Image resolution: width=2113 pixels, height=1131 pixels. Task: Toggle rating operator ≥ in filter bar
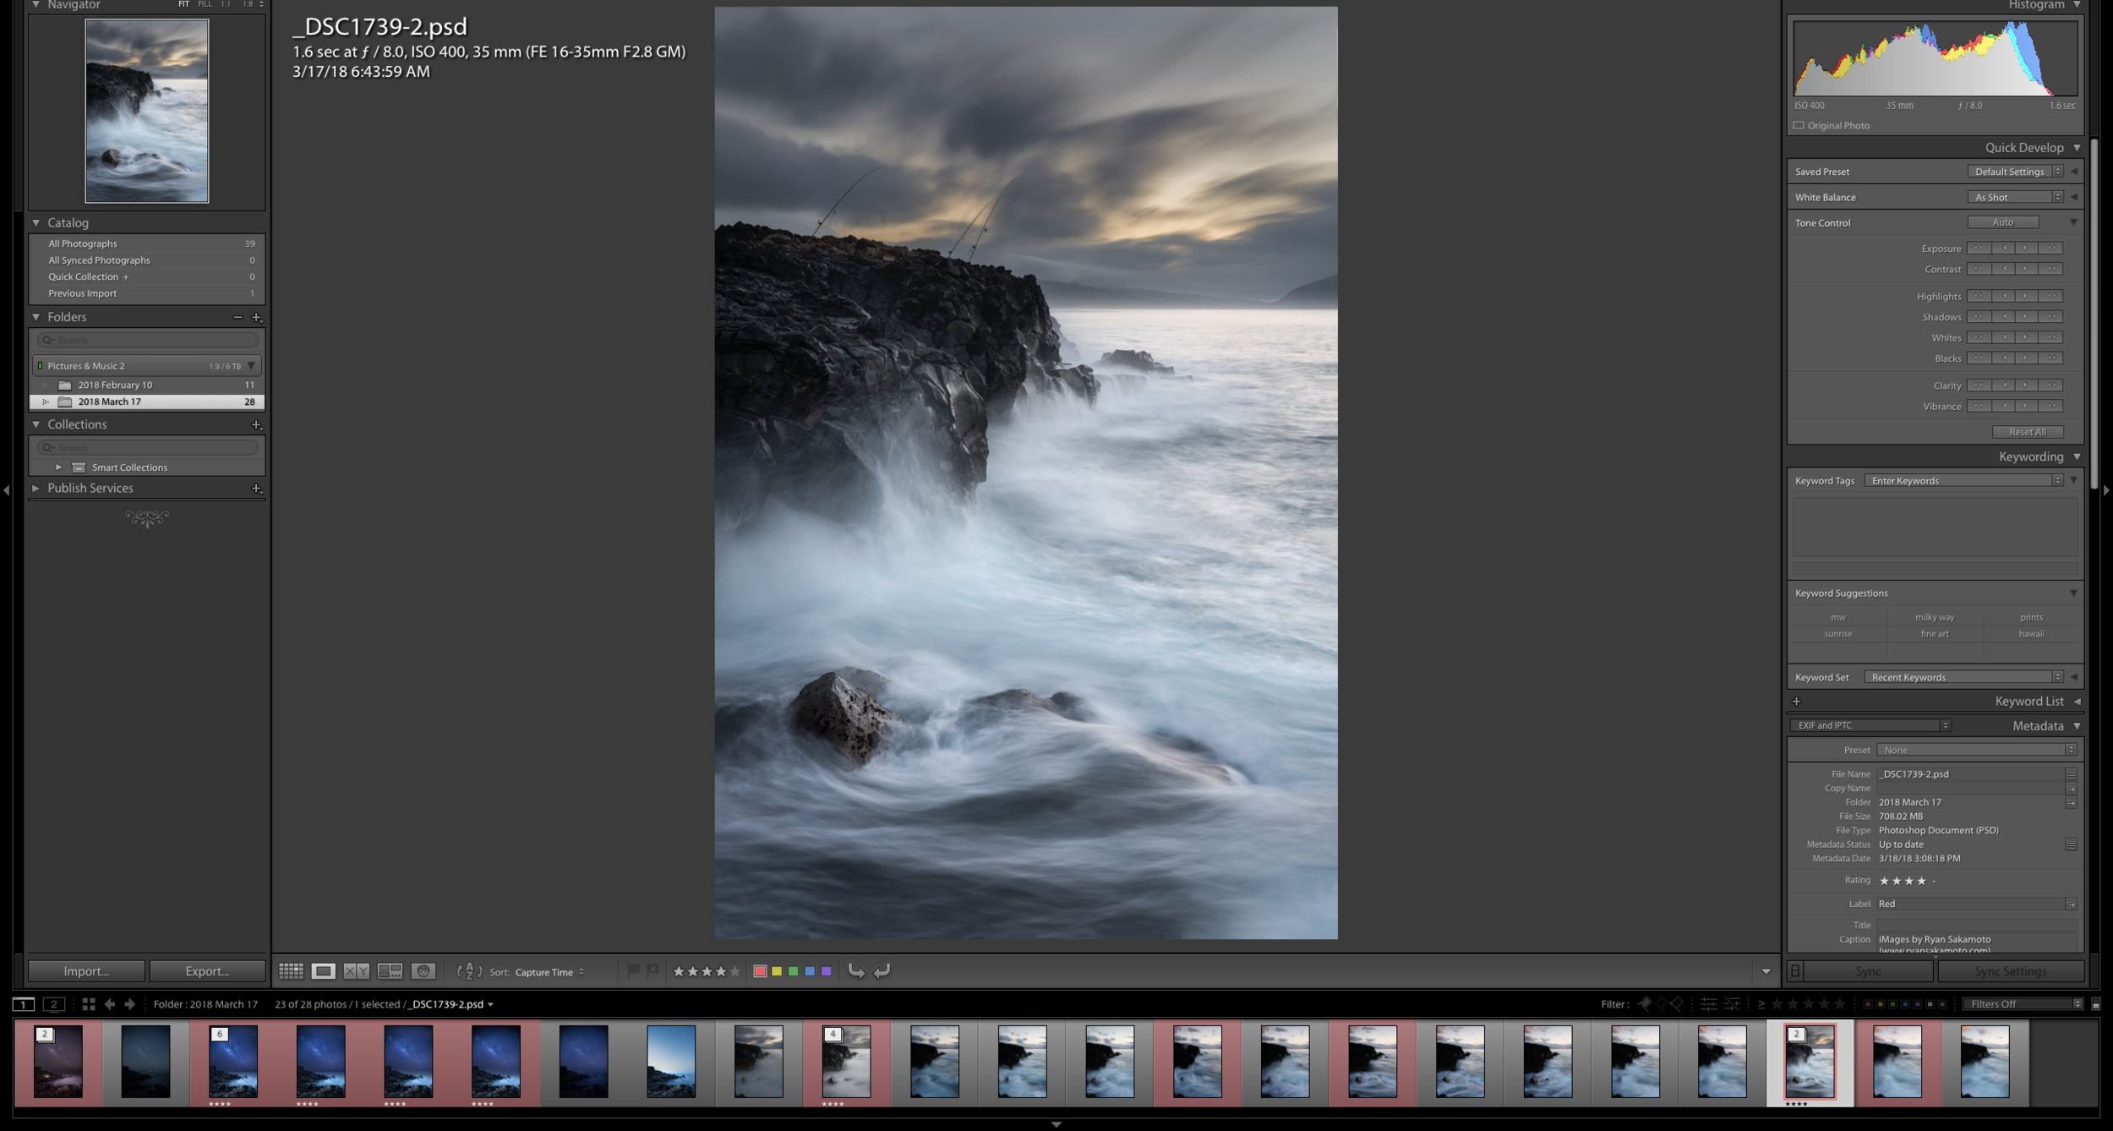[1761, 1004]
